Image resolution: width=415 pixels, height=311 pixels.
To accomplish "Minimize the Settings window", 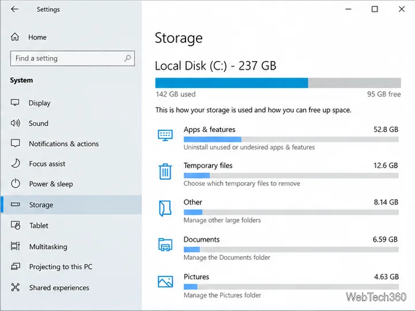I will click(x=348, y=9).
